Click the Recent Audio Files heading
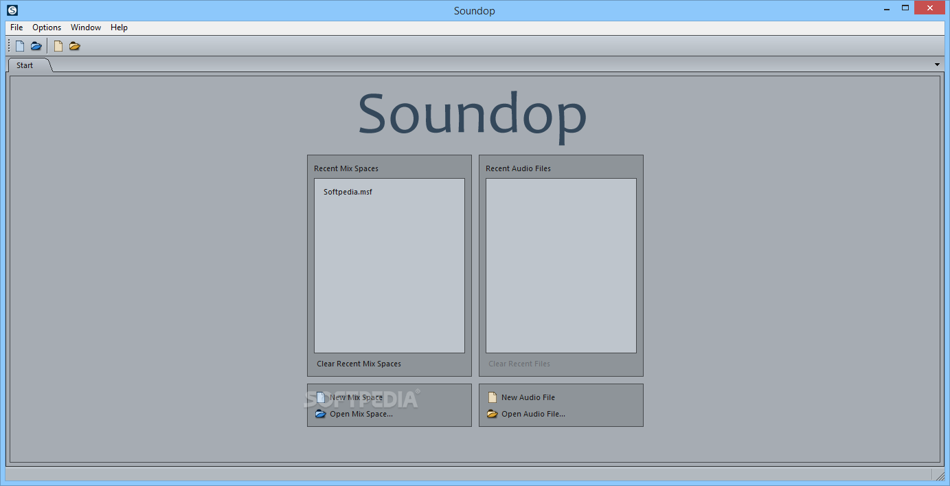The width and height of the screenshot is (950, 486). (x=518, y=168)
